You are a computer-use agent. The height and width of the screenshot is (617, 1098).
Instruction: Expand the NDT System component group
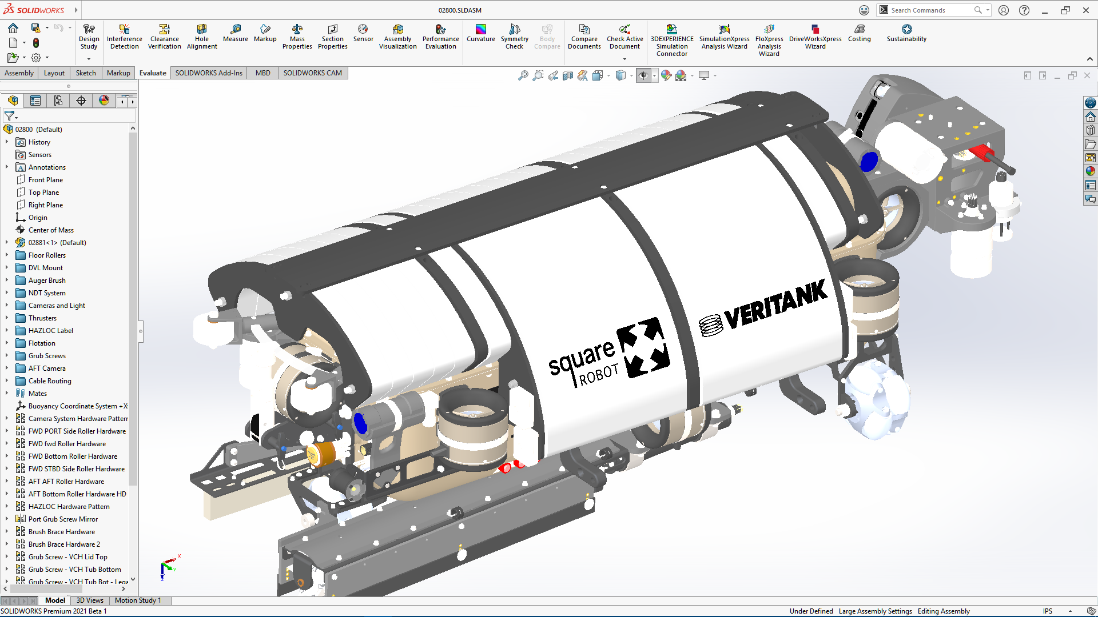(x=7, y=293)
